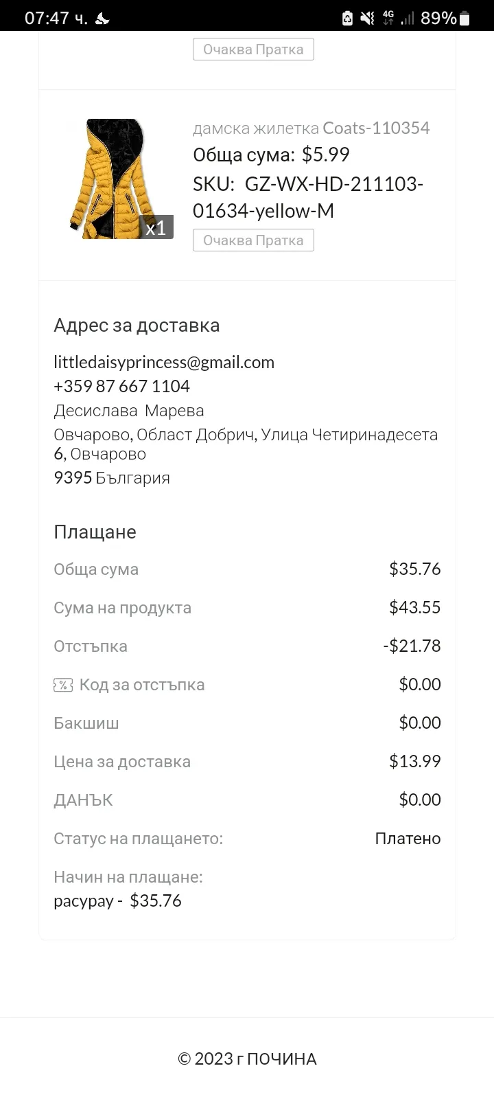Tap the Платено payment status
Image resolution: width=494 pixels, height=1099 pixels.
point(408,839)
